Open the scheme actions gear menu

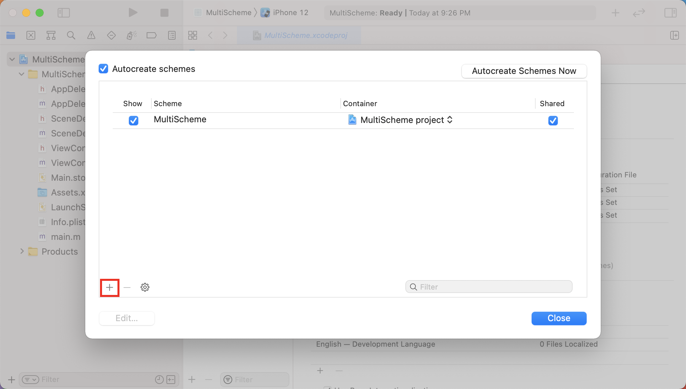145,288
